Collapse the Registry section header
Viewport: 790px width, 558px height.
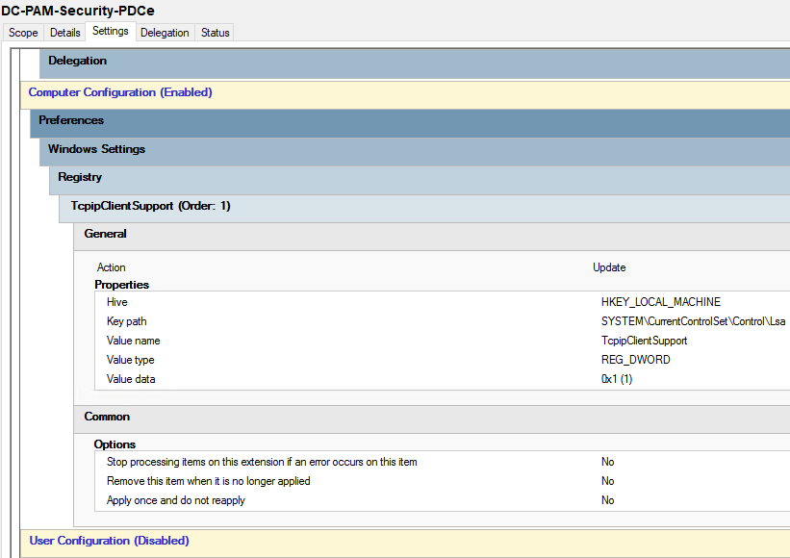(x=80, y=178)
